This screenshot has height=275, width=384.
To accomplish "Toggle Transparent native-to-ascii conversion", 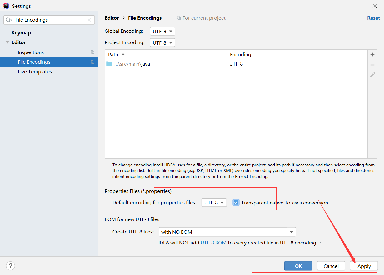I will pos(236,202).
